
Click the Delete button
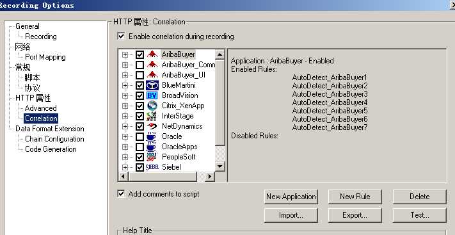420,197
